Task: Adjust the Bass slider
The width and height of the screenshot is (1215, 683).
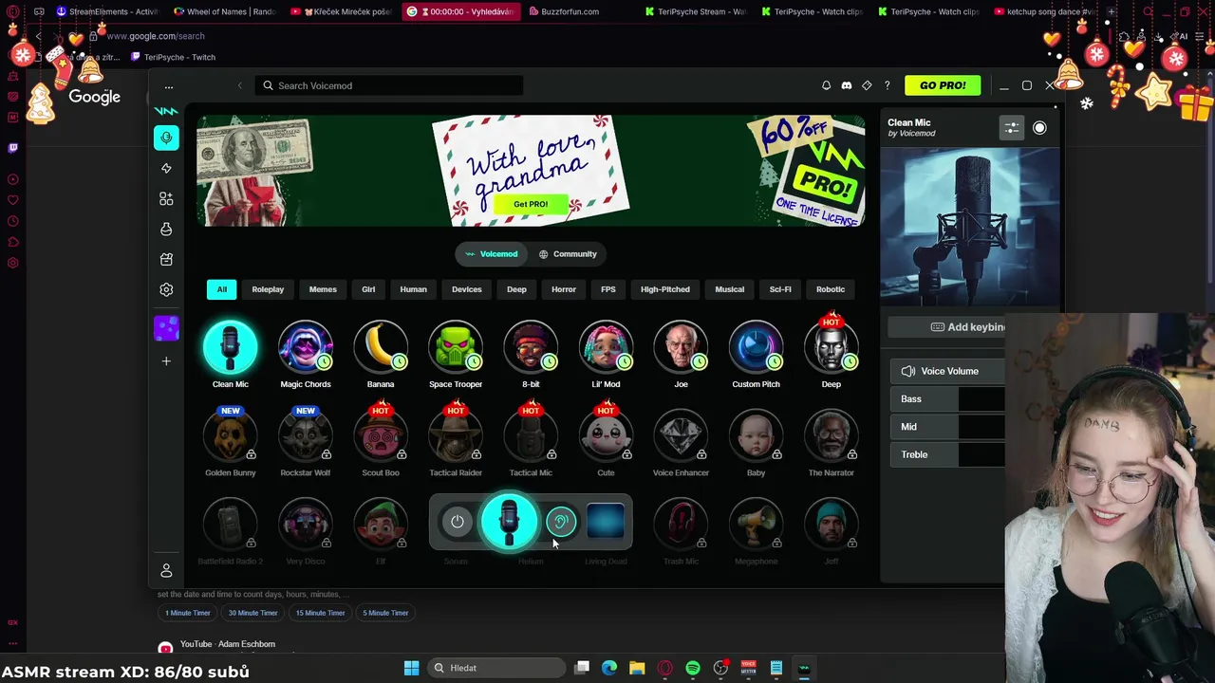Action: (x=981, y=399)
